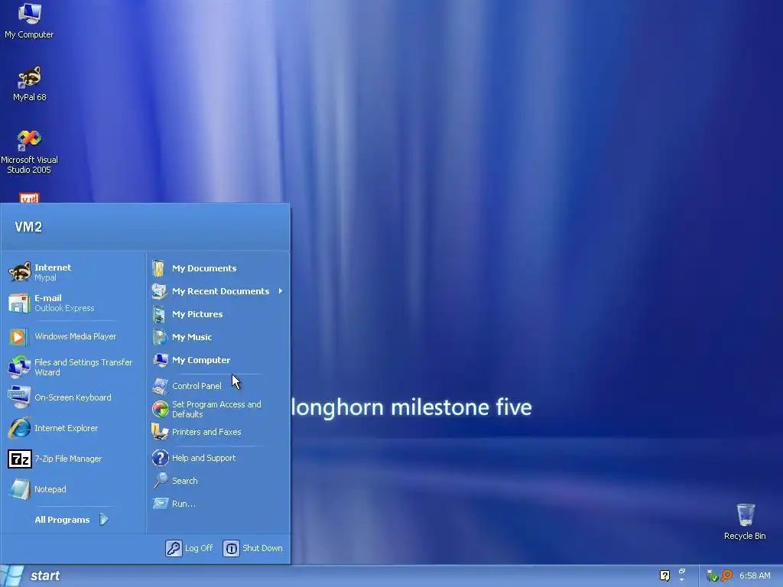The width and height of the screenshot is (783, 587).
Task: Click the 6:58 AM taskbar clock
Action: pos(755,576)
